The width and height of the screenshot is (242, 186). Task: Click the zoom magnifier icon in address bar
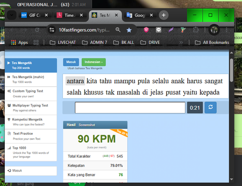point(118,30)
